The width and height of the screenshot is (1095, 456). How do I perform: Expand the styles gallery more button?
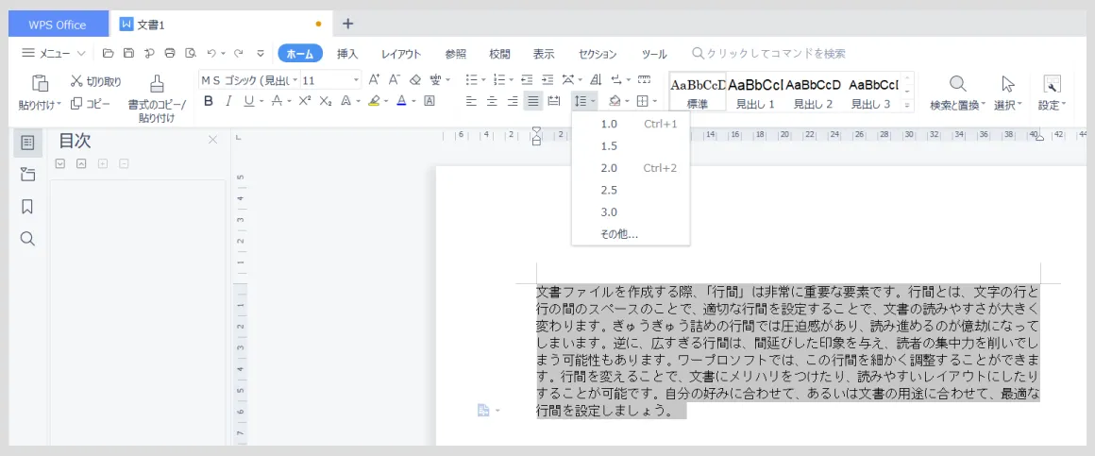tap(907, 105)
